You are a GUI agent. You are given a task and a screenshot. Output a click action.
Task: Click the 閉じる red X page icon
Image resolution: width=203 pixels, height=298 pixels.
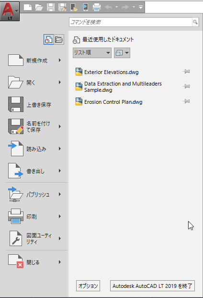tap(16, 261)
